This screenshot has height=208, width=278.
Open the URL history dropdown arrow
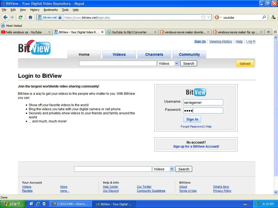pyautogui.click(x=209, y=17)
